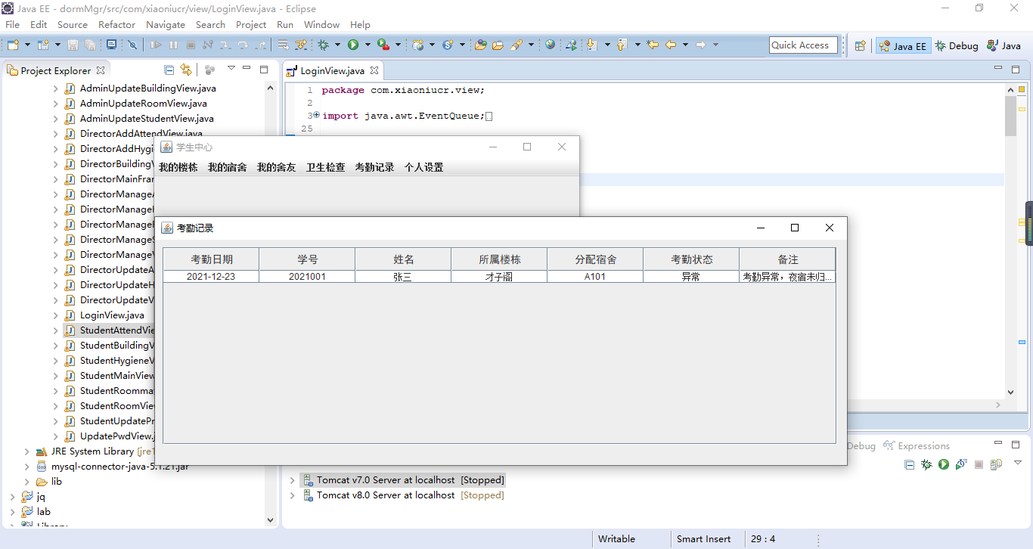Image resolution: width=1033 pixels, height=549 pixels.
Task: Switch to the Java perspective
Action: 1004,45
